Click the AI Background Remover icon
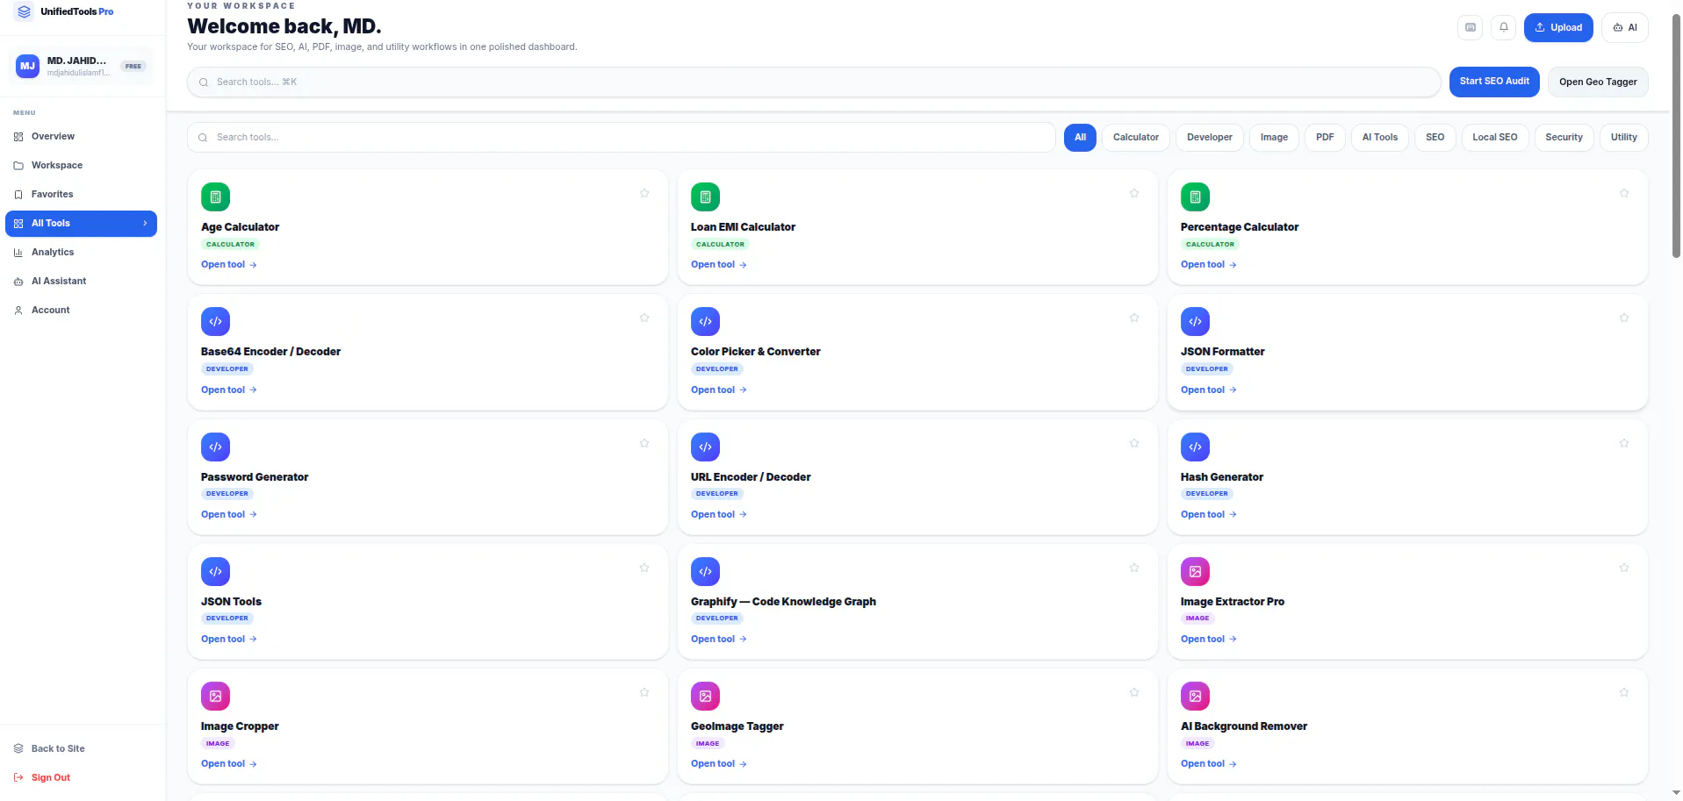The height and width of the screenshot is (801, 1683). [1195, 696]
